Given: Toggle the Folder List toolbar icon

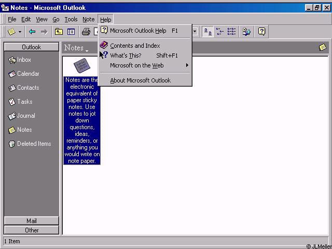Looking at the screenshot, I should tap(71, 32).
